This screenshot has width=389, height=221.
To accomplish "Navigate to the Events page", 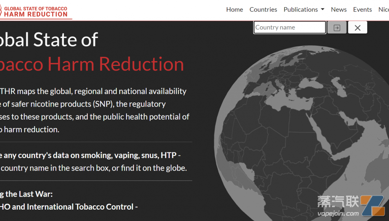I will 362,10.
